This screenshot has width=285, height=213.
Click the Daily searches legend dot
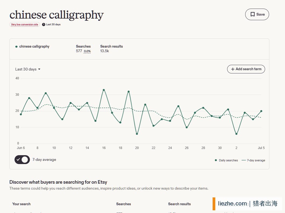216,160
